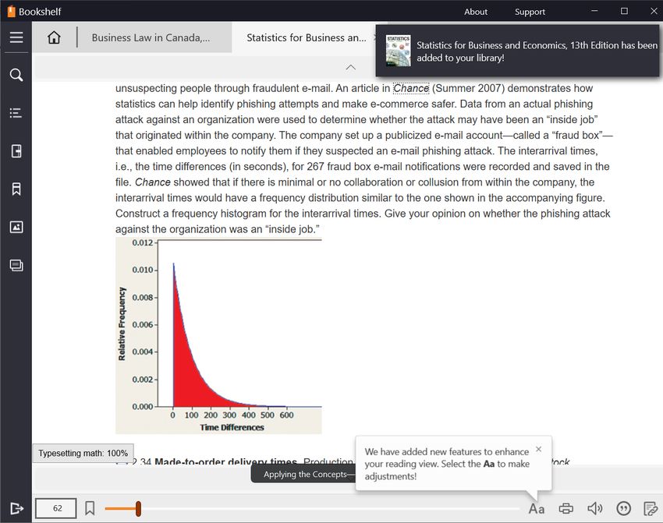Open the bookmarks list icon in the sidebar
The width and height of the screenshot is (663, 523).
(x=16, y=189)
